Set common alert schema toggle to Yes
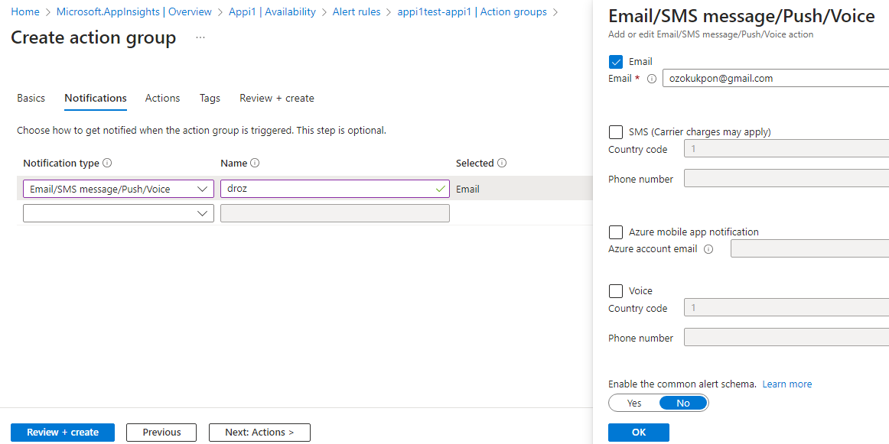Image resolution: width=889 pixels, height=444 pixels. pos(634,403)
